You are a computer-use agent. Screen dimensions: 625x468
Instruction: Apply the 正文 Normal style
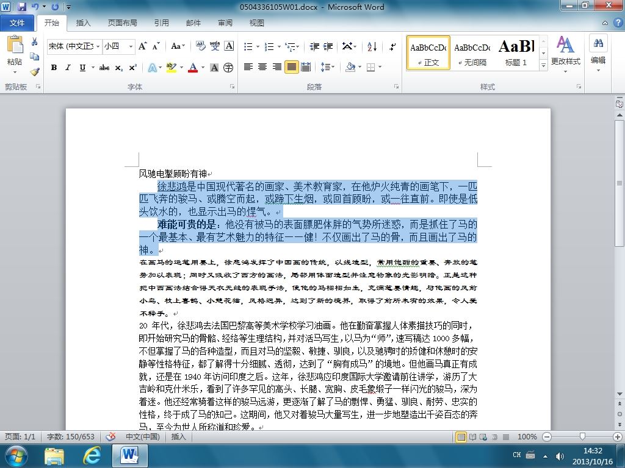pyautogui.click(x=428, y=52)
